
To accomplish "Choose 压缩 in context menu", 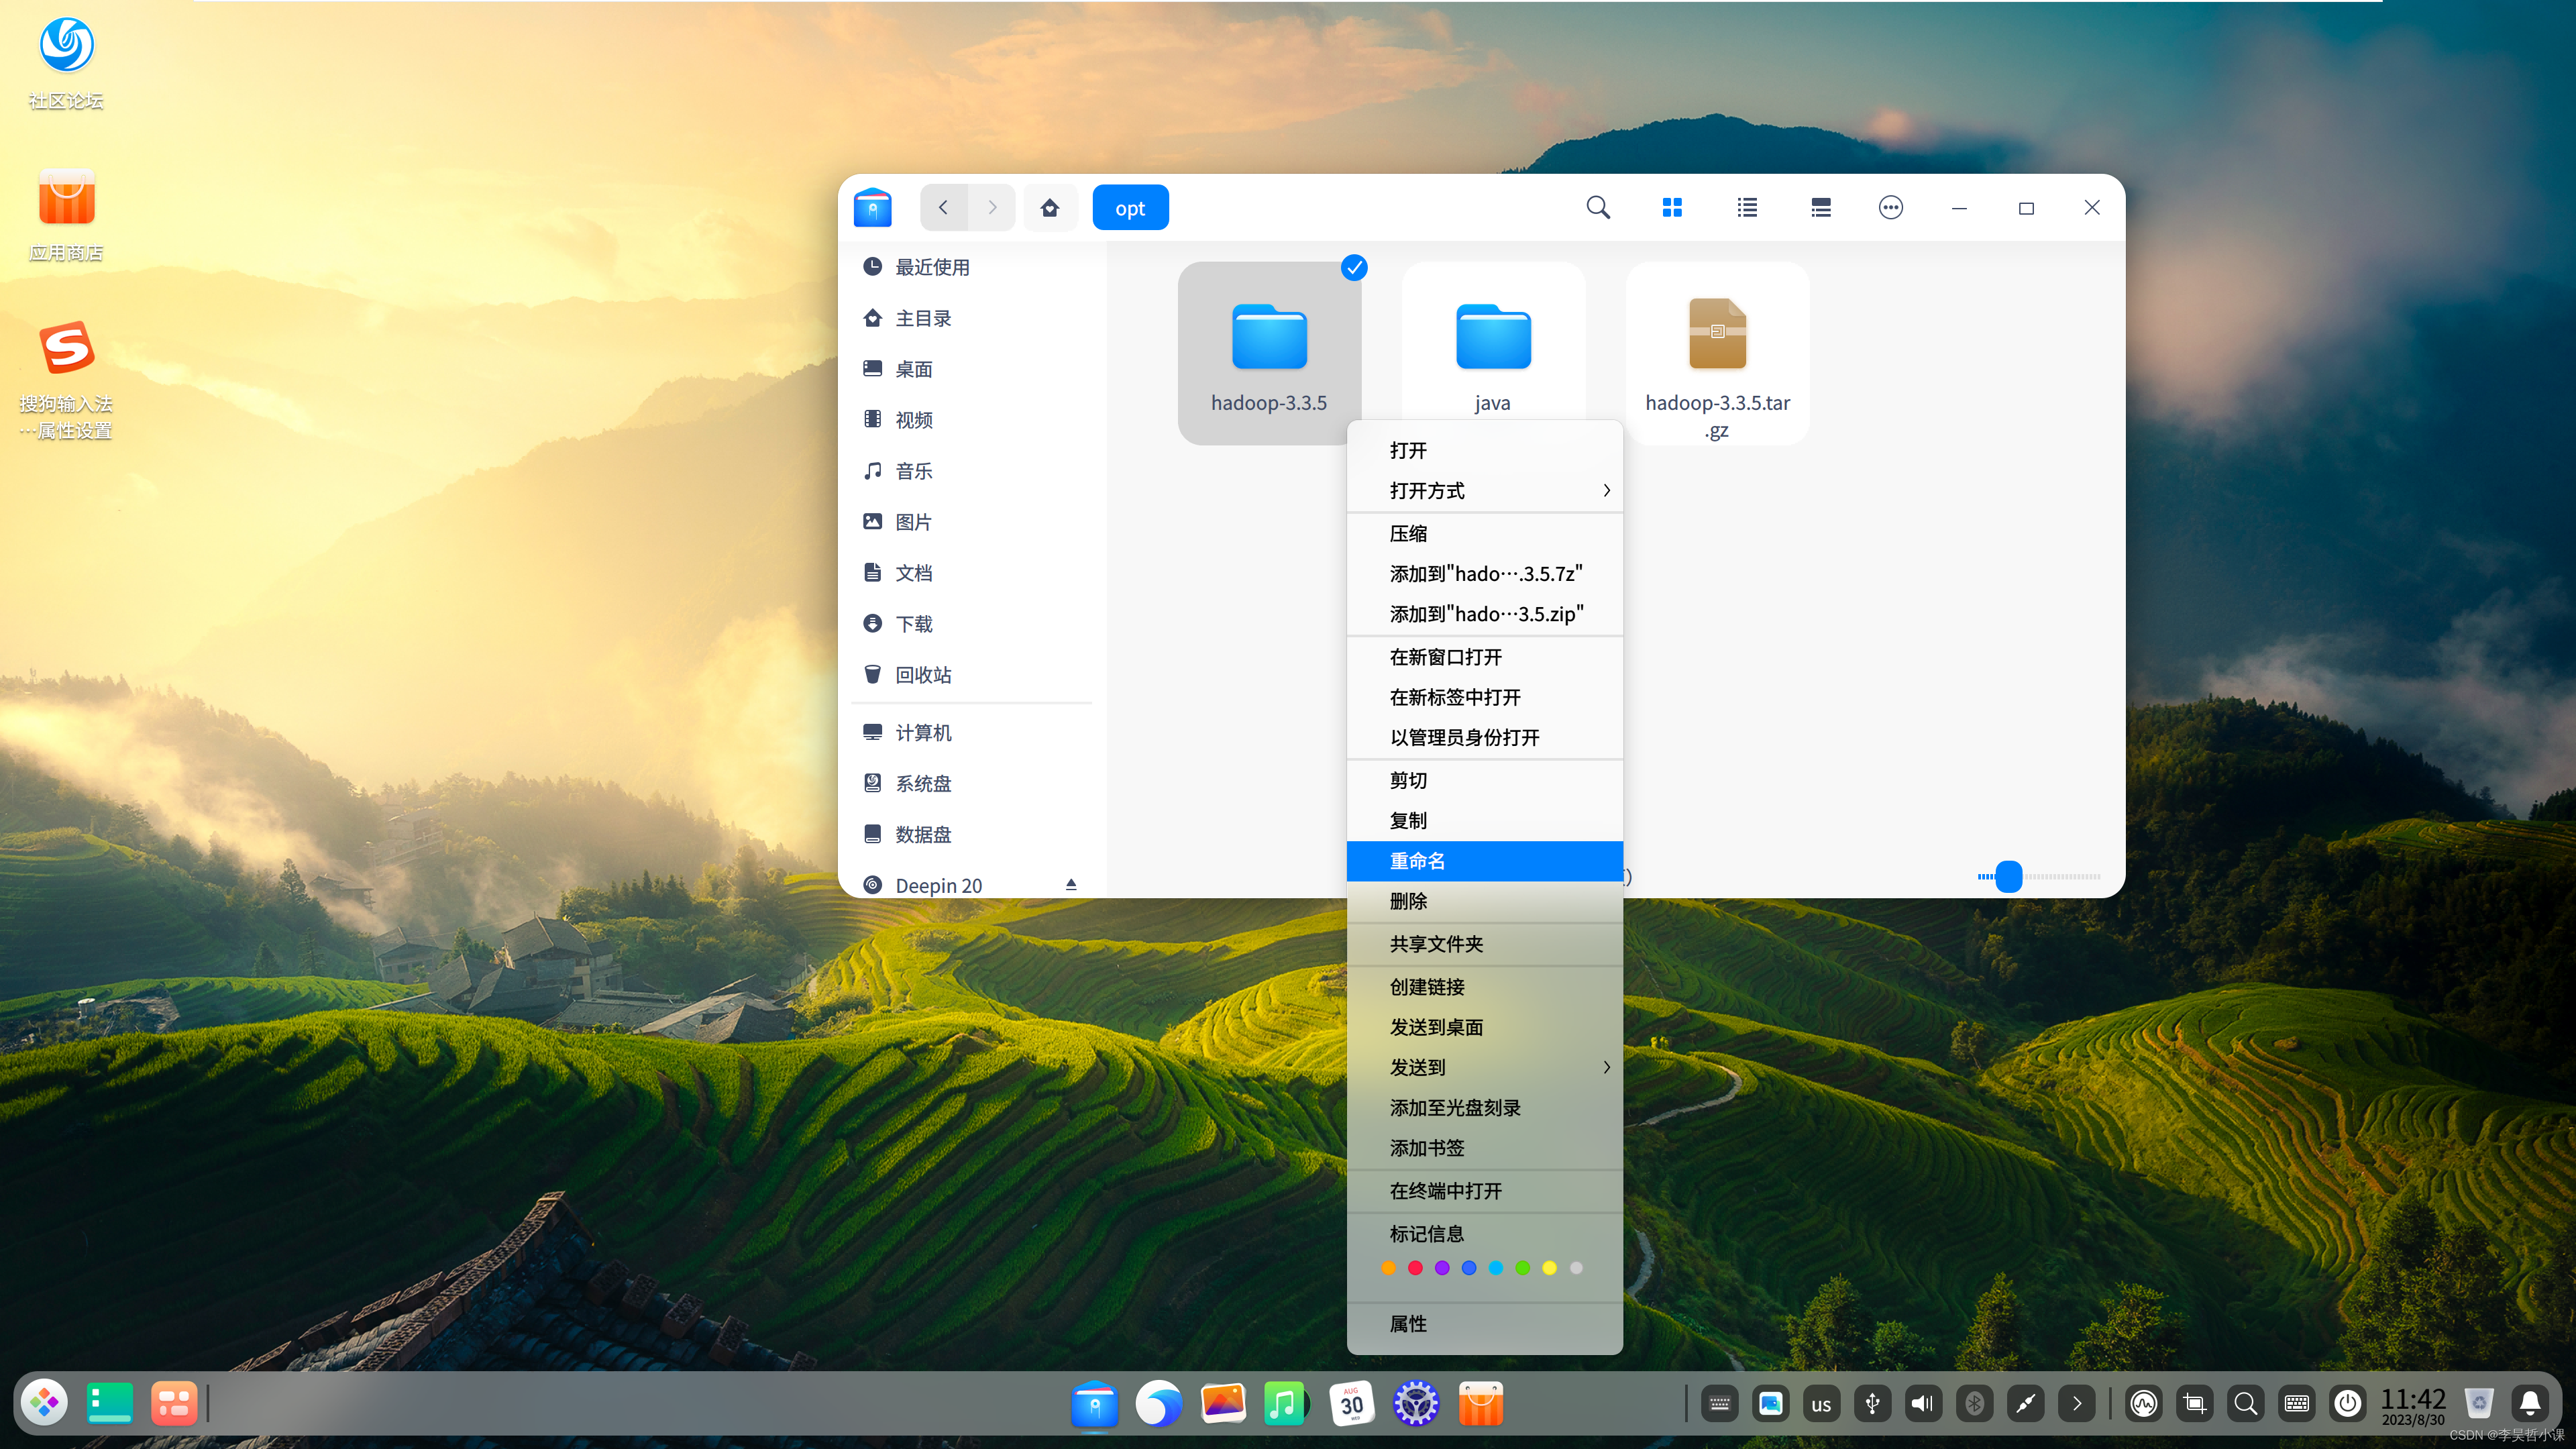I will 1484,534.
